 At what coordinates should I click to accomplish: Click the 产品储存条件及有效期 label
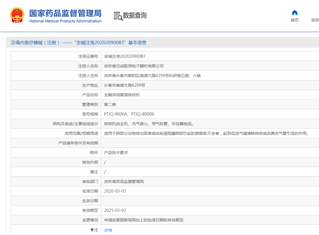point(78,143)
